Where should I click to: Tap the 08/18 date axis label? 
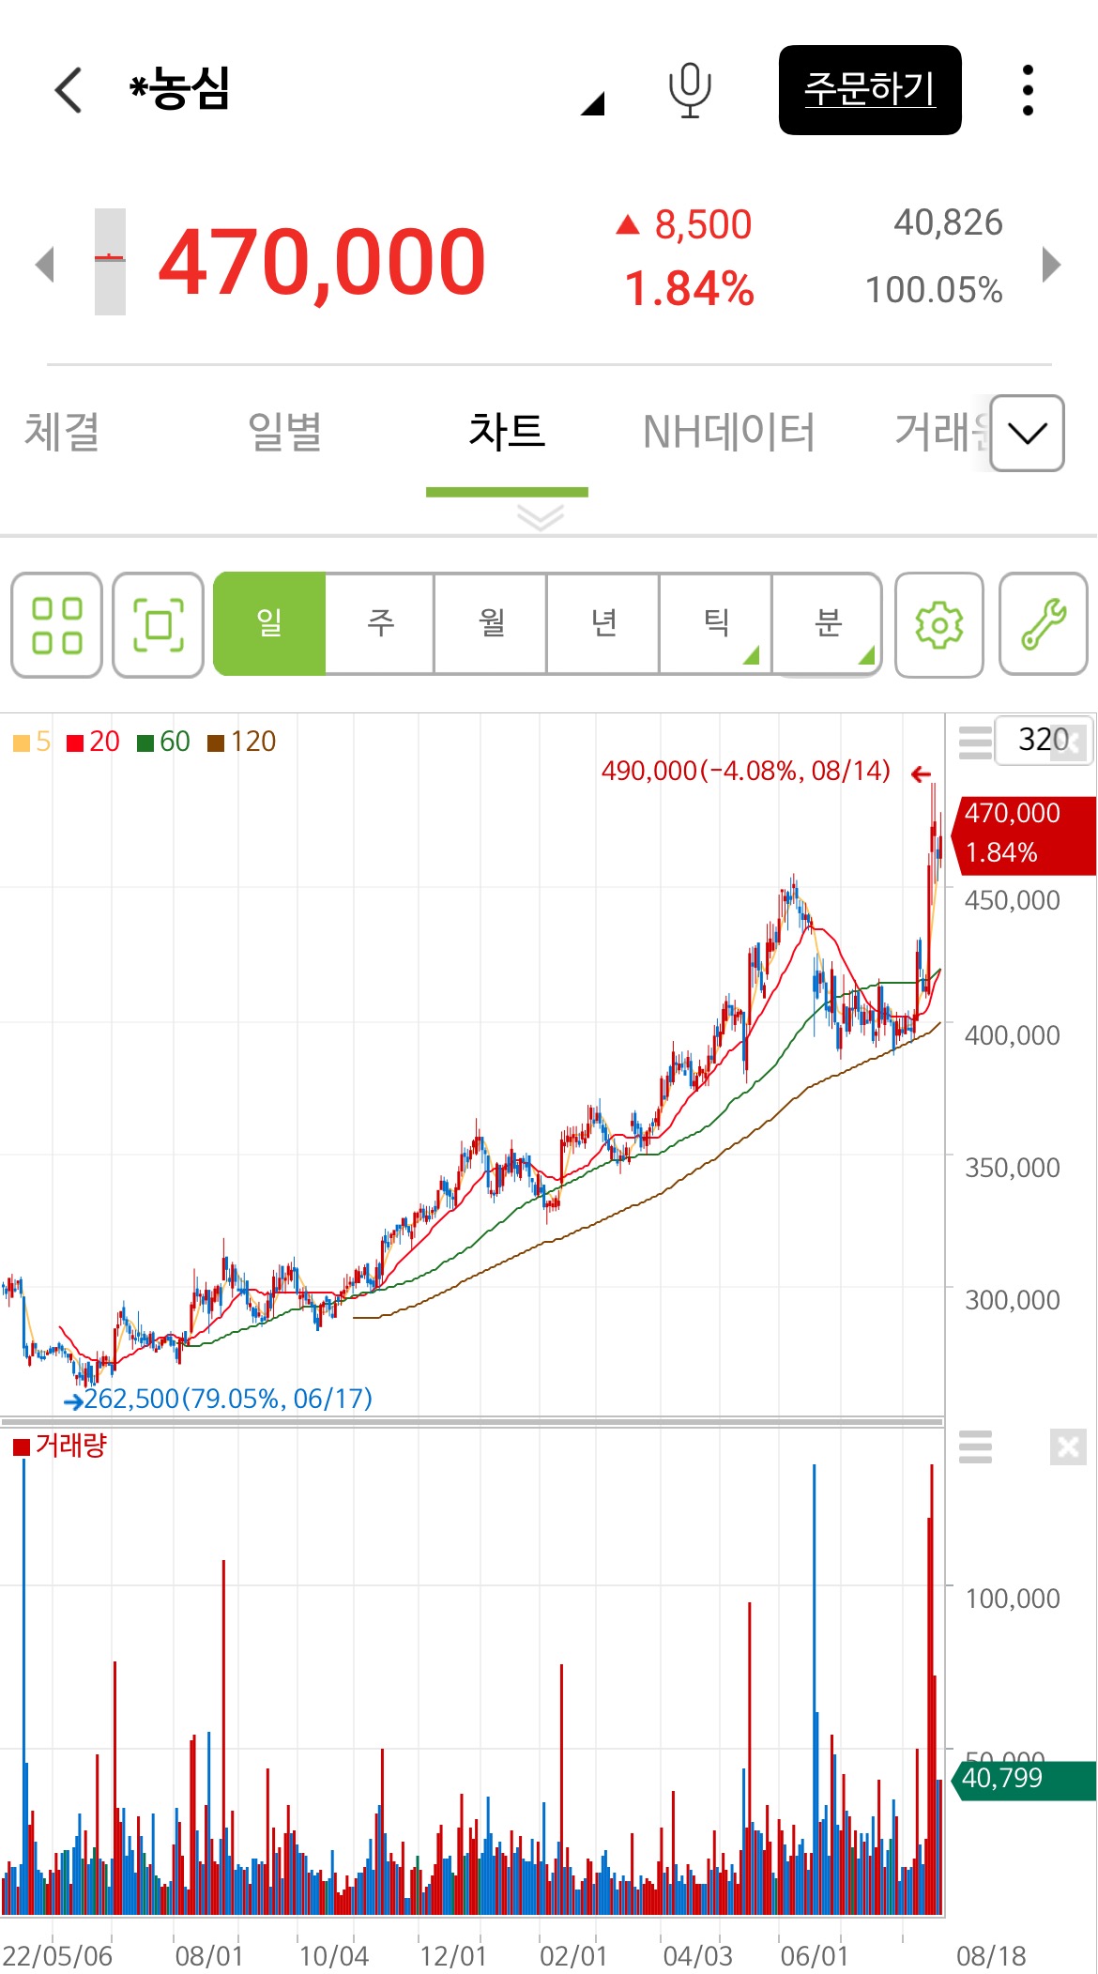(991, 1956)
